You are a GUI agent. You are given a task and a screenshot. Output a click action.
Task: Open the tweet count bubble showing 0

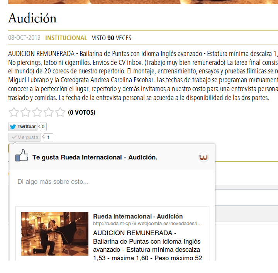click(43, 127)
